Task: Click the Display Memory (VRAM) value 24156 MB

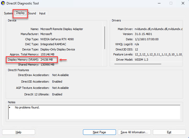Action: click(48, 60)
